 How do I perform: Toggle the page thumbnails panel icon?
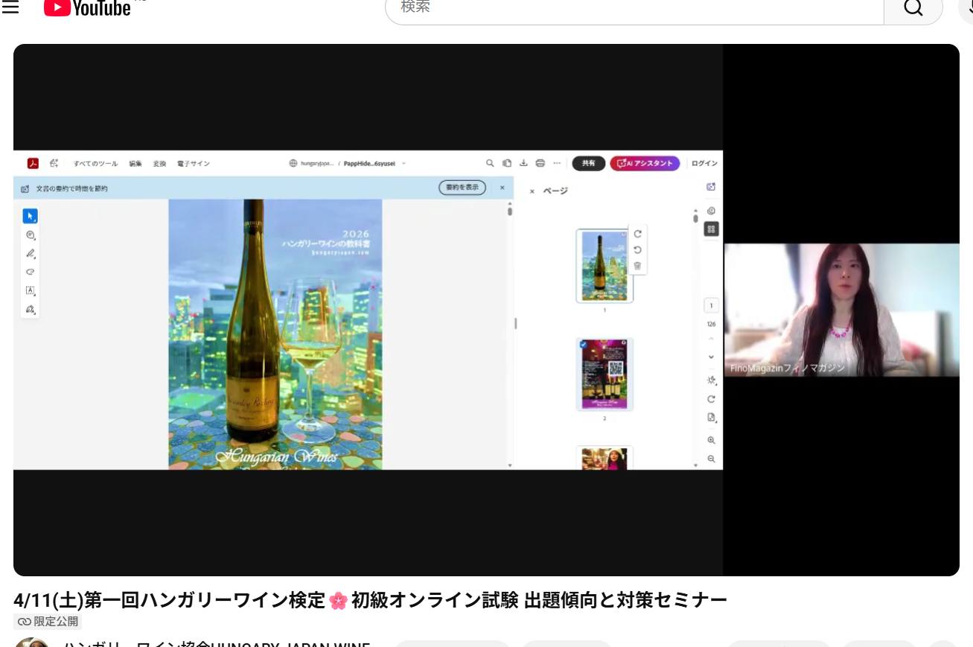pyautogui.click(x=711, y=229)
